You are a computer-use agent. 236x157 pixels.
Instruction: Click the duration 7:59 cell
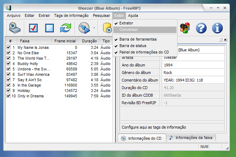pyautogui.click(x=94, y=96)
